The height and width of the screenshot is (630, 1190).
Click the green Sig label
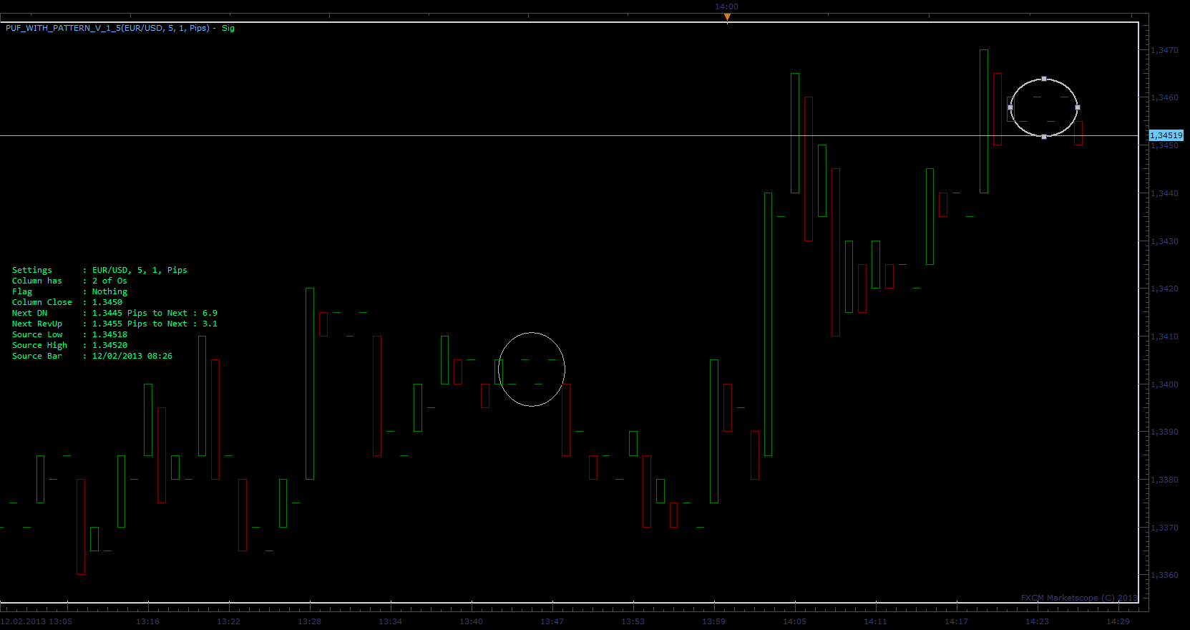tap(228, 28)
